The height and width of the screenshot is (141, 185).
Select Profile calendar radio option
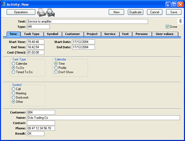pos(56,68)
